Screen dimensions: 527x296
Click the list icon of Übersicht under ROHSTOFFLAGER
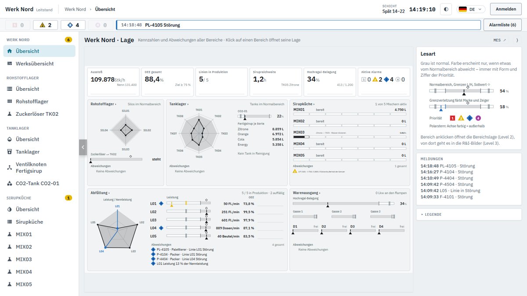(10, 89)
